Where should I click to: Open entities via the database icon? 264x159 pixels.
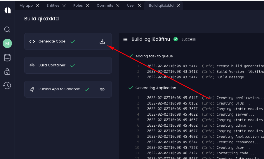[7, 58]
